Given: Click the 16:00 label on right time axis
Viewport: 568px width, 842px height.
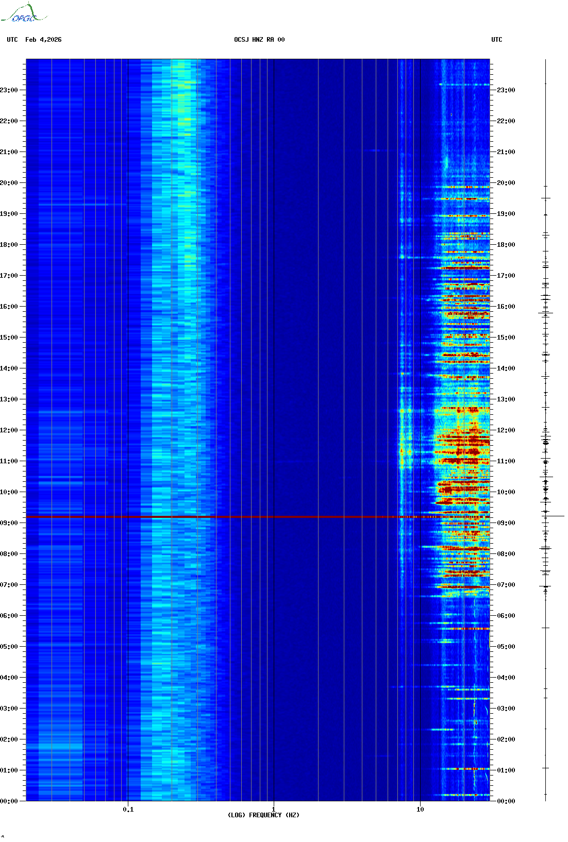Looking at the screenshot, I should [x=506, y=307].
